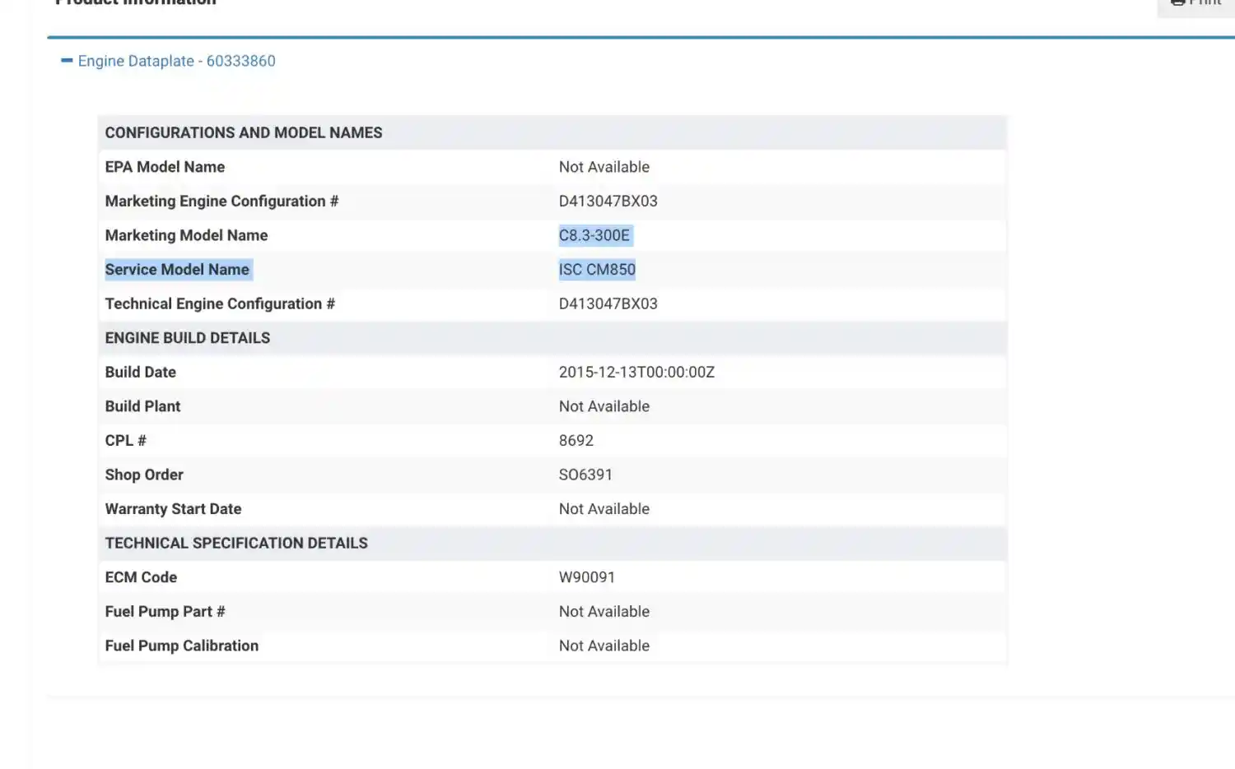Open the Engine Dataplate - 60333860 link
Screen dimensions: 1235x769
[176, 61]
